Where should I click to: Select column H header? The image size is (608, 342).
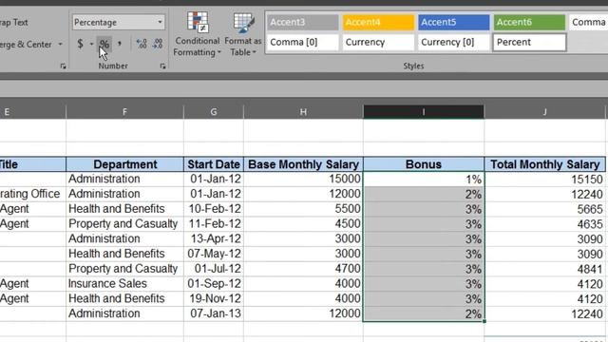(x=303, y=112)
